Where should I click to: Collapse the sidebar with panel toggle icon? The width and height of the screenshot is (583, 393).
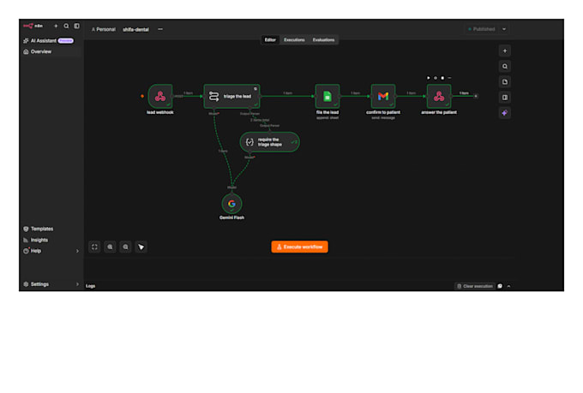76,26
